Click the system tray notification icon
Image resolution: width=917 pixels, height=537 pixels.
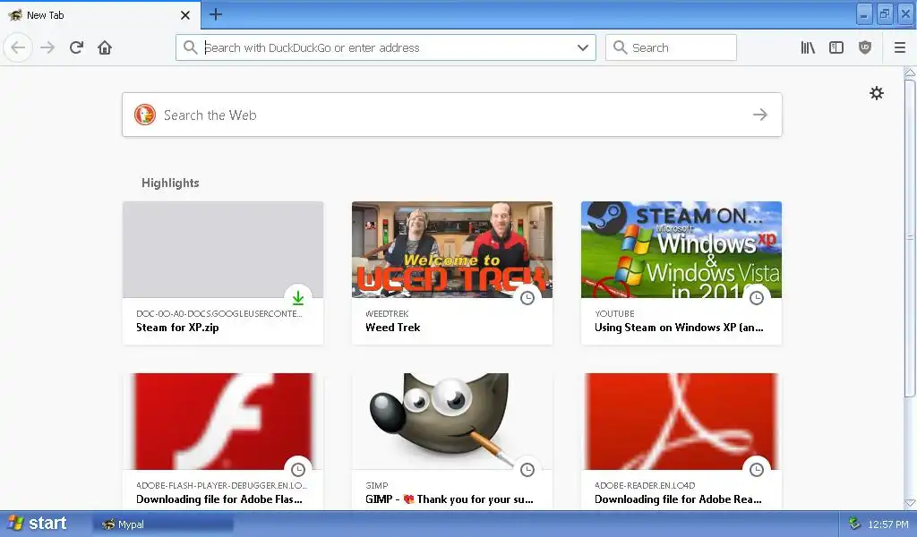[x=854, y=524]
